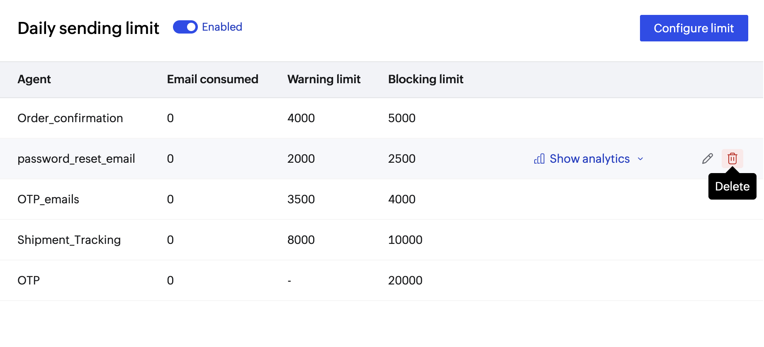The height and width of the screenshot is (347, 764).
Task: Click the red trash delete icon
Action: pos(732,159)
